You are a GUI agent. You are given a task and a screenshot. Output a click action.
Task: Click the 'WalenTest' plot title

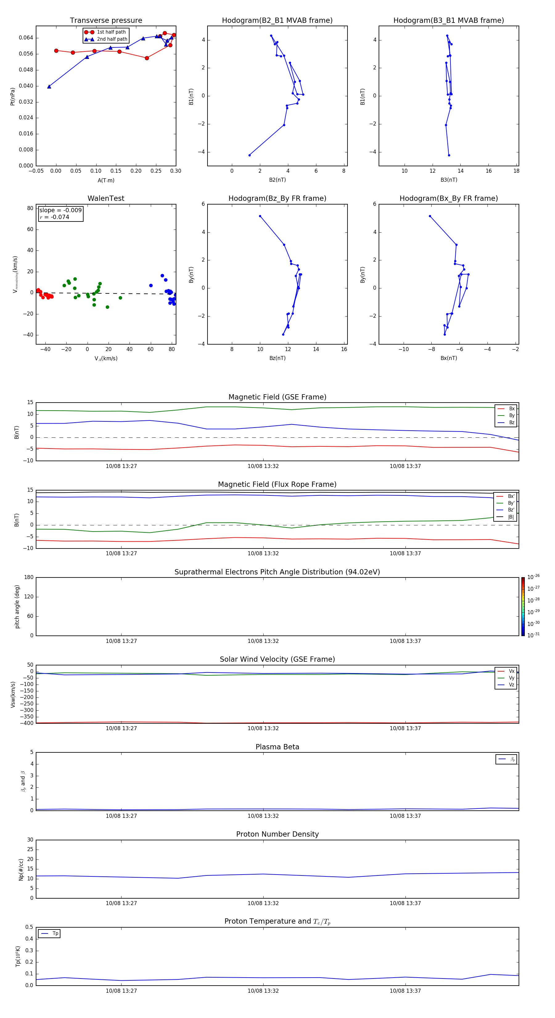coord(106,198)
